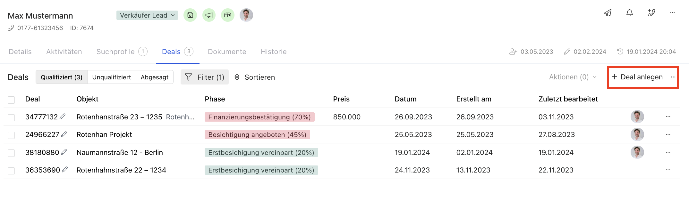The width and height of the screenshot is (689, 201).
Task: Click the green megaphone icon
Action: pos(209,15)
